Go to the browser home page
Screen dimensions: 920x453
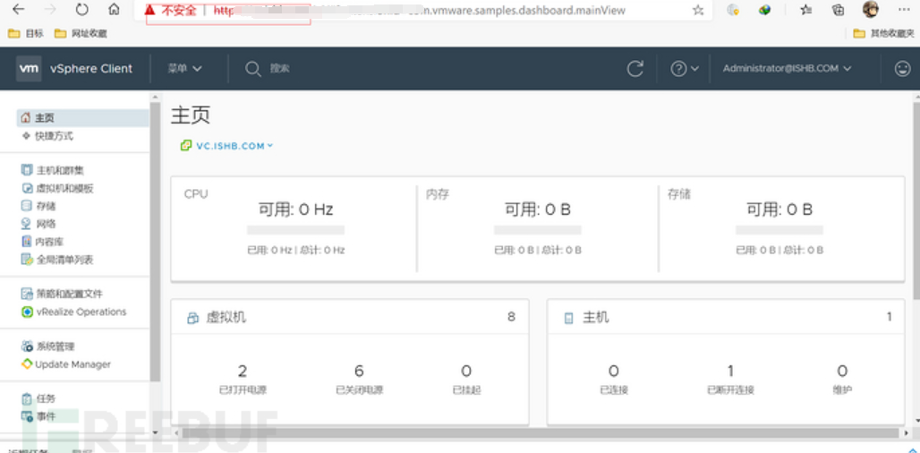click(x=115, y=9)
